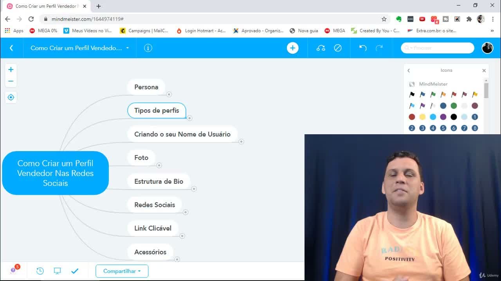Open the Compartilhar dropdown button
This screenshot has height=281, width=501.
click(122, 271)
